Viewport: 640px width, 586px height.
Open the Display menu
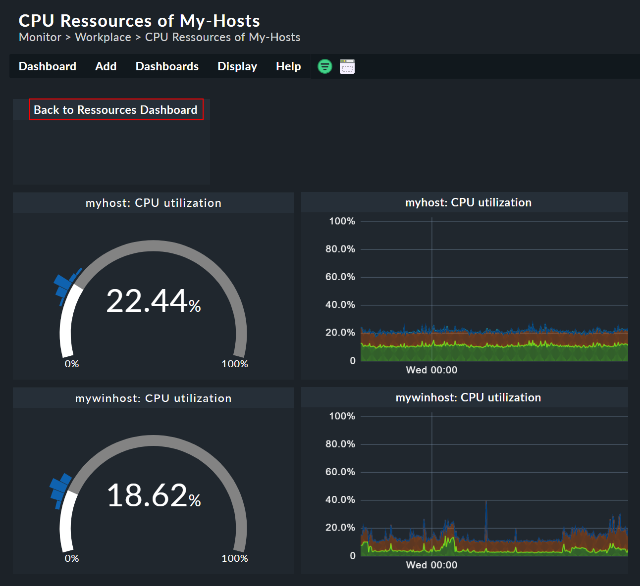coord(237,66)
